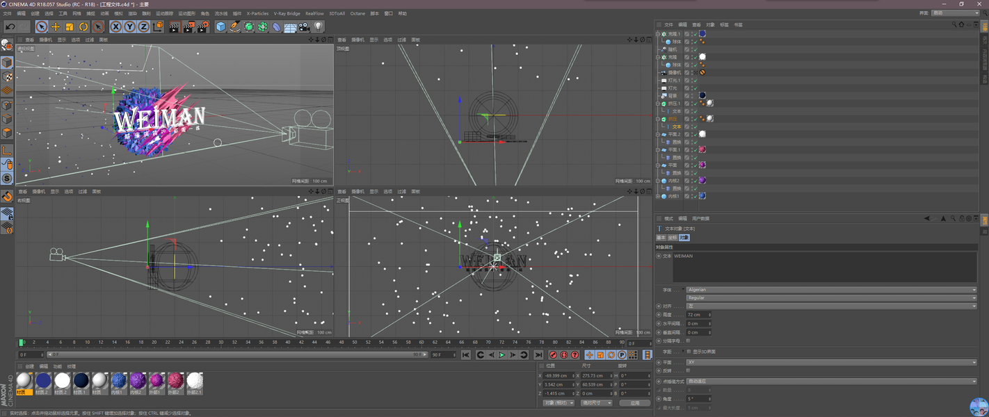This screenshot has width=989, height=417.
Task: Select the 背景 object in the tree
Action: coord(672,96)
